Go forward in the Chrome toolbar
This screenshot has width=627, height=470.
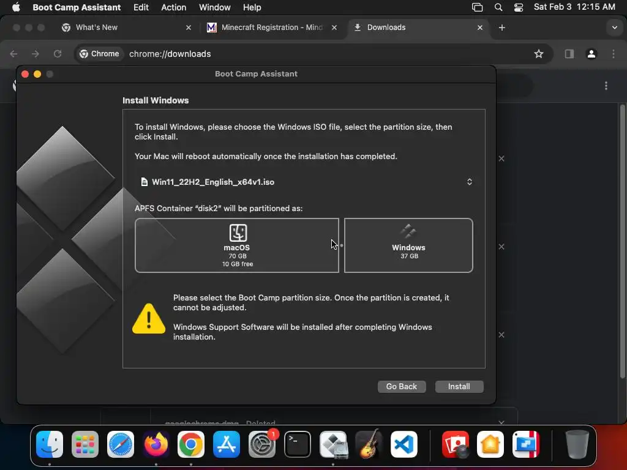(36, 54)
